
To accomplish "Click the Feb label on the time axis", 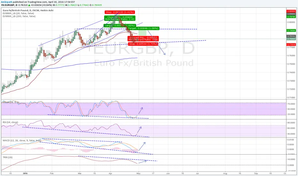I will click(51, 173).
